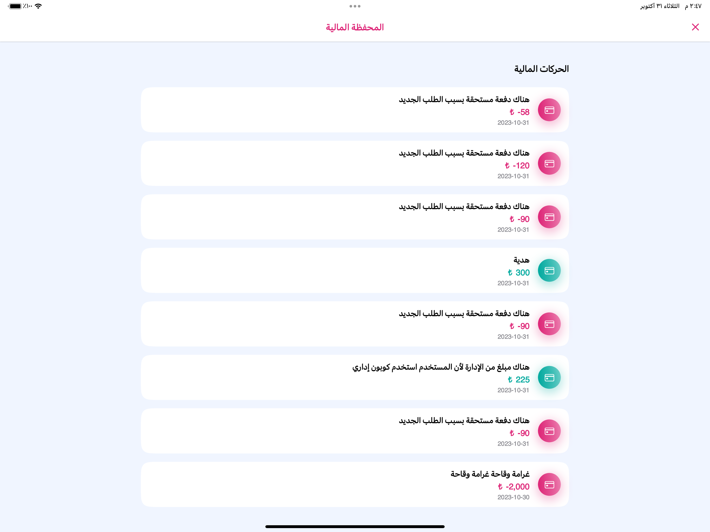710x532 pixels.
Task: Select the admin coupon transaction description text
Action: (441, 367)
